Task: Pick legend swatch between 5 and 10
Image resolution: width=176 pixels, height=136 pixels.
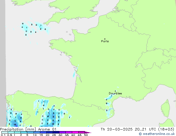Action: pyautogui.click(x=30, y=132)
